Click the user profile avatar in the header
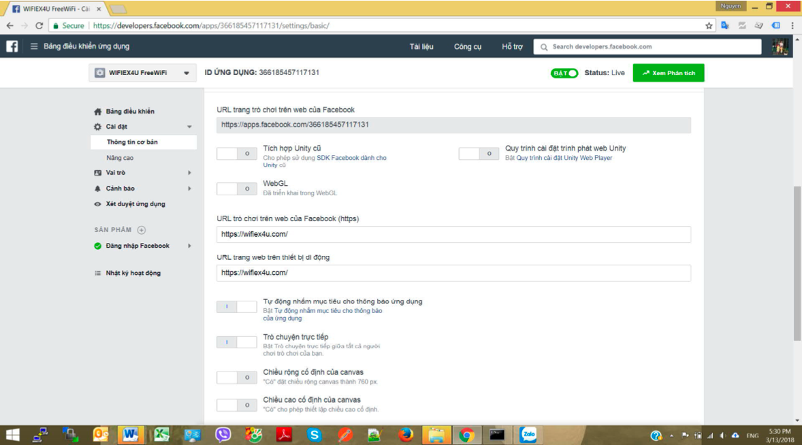The width and height of the screenshot is (802, 445). 780,46
